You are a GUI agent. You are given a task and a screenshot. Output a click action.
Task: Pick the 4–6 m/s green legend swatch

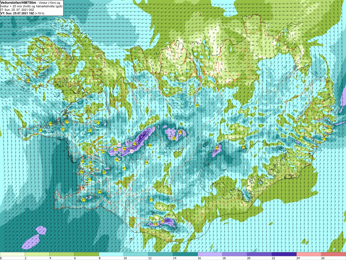point(62,254)
